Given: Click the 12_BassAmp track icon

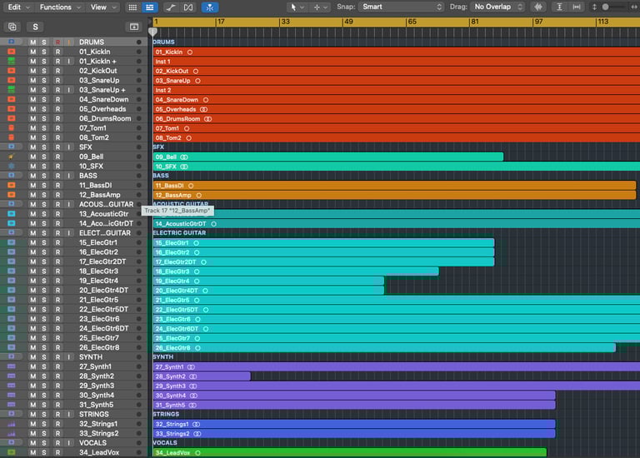Looking at the screenshot, I should click(12, 195).
